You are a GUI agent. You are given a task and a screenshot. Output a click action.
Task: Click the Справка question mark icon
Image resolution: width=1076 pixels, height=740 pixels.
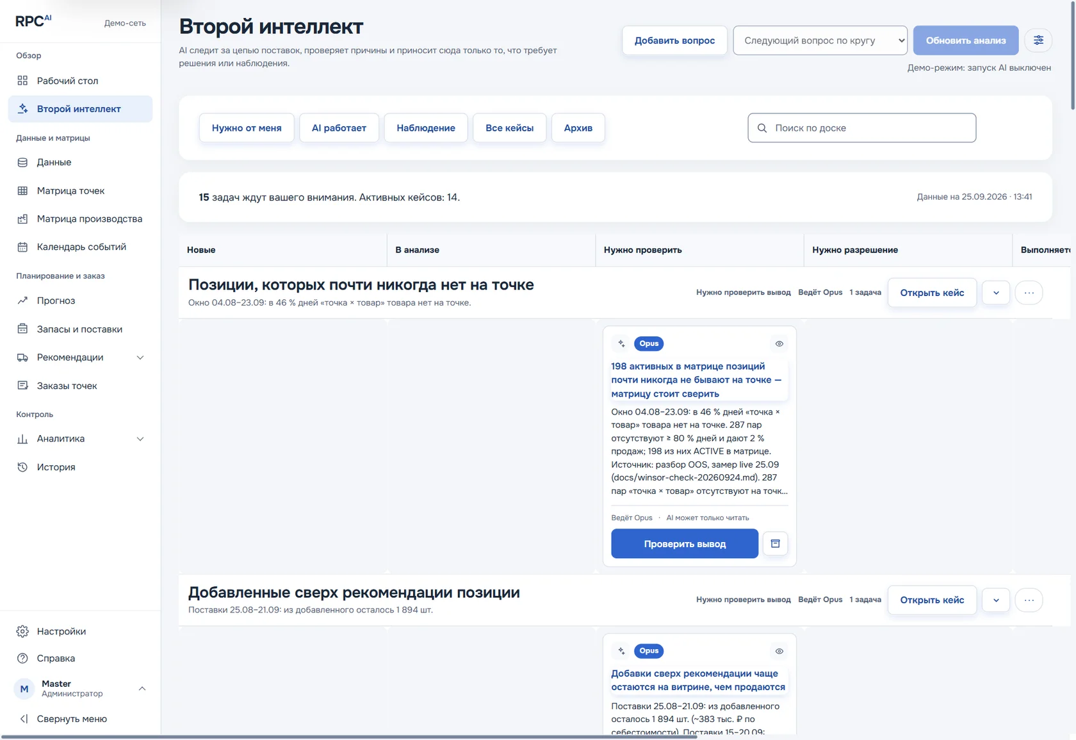pos(22,659)
